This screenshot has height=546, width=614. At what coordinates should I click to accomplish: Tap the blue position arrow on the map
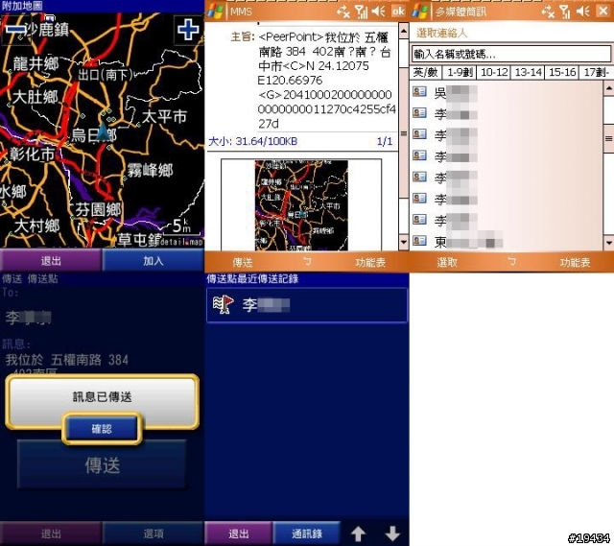tap(103, 131)
